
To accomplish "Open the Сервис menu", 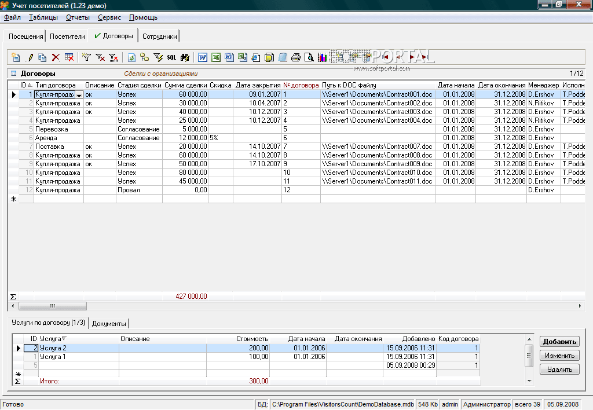I will pyautogui.click(x=109, y=17).
